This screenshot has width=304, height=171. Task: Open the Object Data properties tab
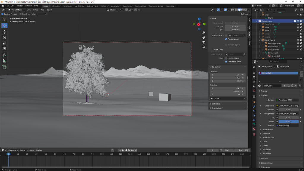point(254,124)
